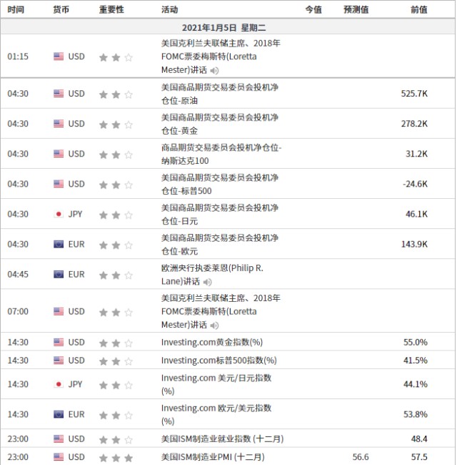
Task: Click speaker icon for 07:00 Mester speech
Action: point(214,325)
